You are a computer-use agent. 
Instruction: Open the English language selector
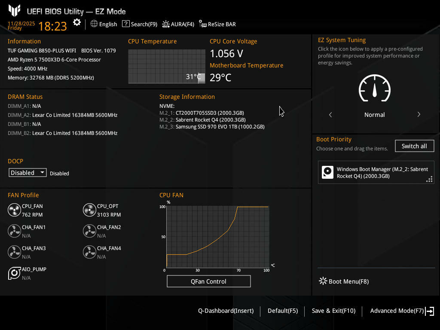coord(104,24)
